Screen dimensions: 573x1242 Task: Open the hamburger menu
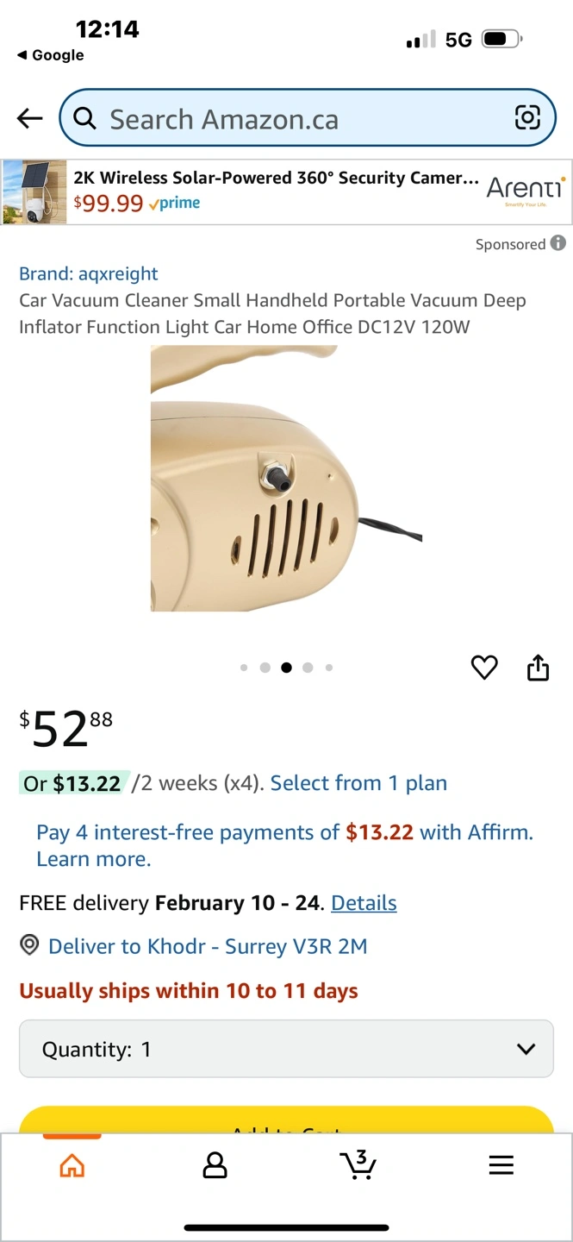501,1166
